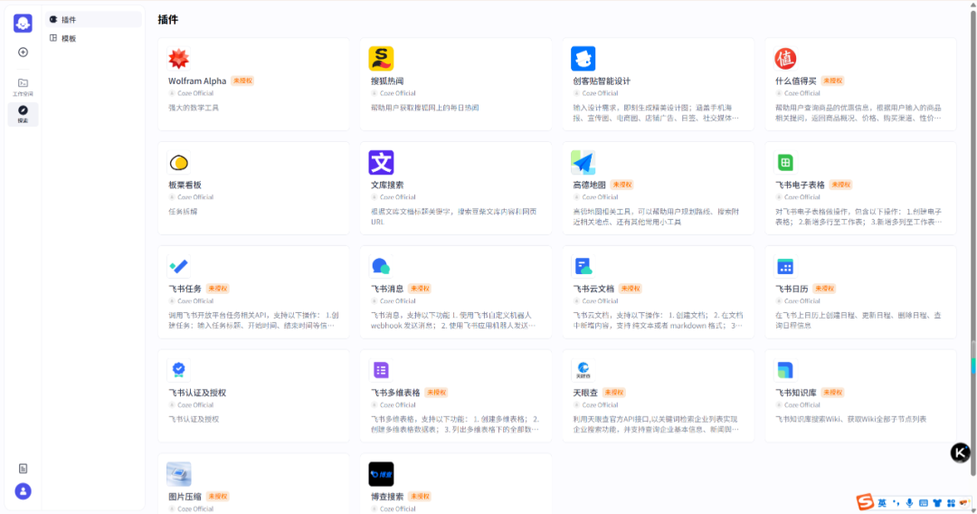Open the IME toolbox grid icon
This screenshot has height=514, width=977.
coord(951,503)
